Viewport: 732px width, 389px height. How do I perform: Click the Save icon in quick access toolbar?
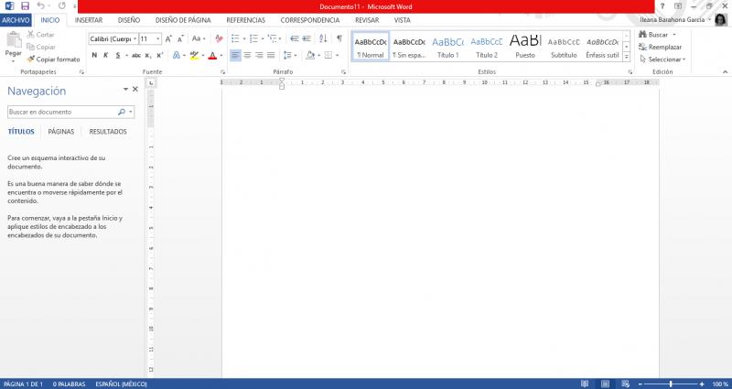(25, 5)
